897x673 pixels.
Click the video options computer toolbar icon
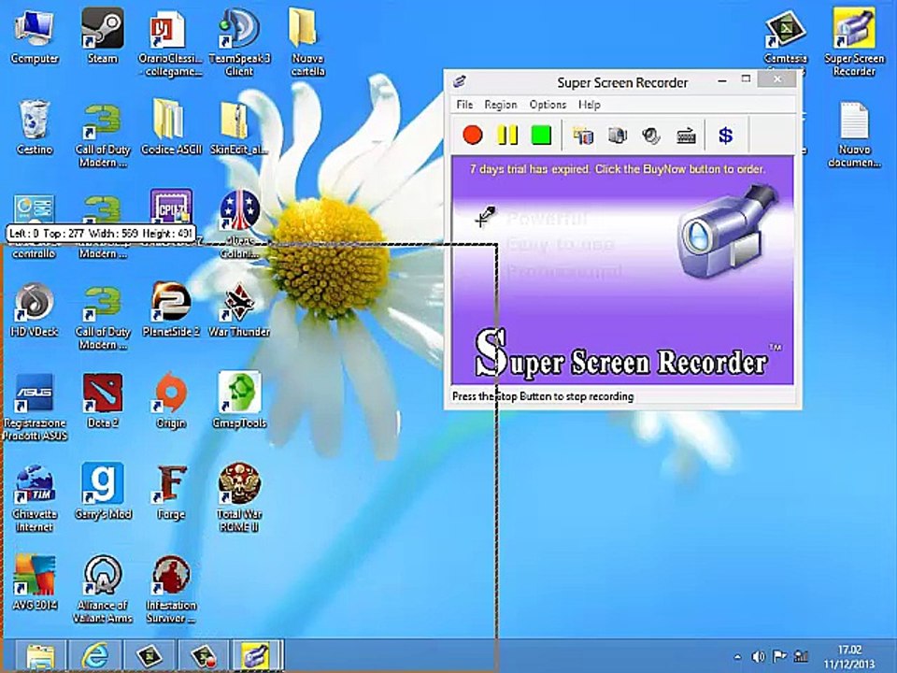pos(618,136)
